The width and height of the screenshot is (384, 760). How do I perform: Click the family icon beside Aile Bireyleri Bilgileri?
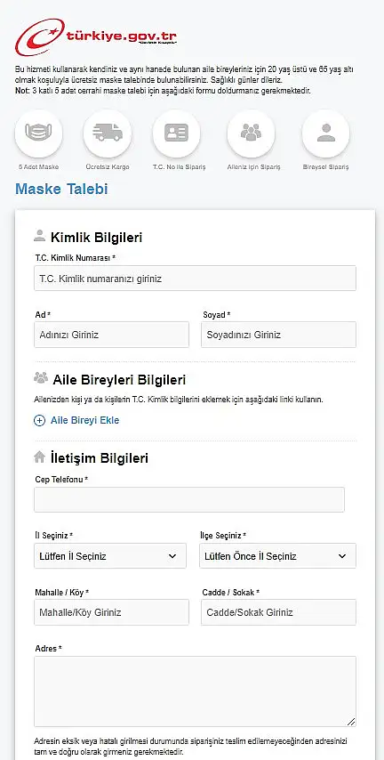click(x=41, y=377)
